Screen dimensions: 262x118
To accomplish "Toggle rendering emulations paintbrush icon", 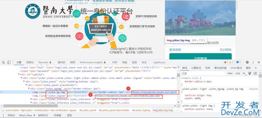I will pyautogui.click(x=250, y=73).
